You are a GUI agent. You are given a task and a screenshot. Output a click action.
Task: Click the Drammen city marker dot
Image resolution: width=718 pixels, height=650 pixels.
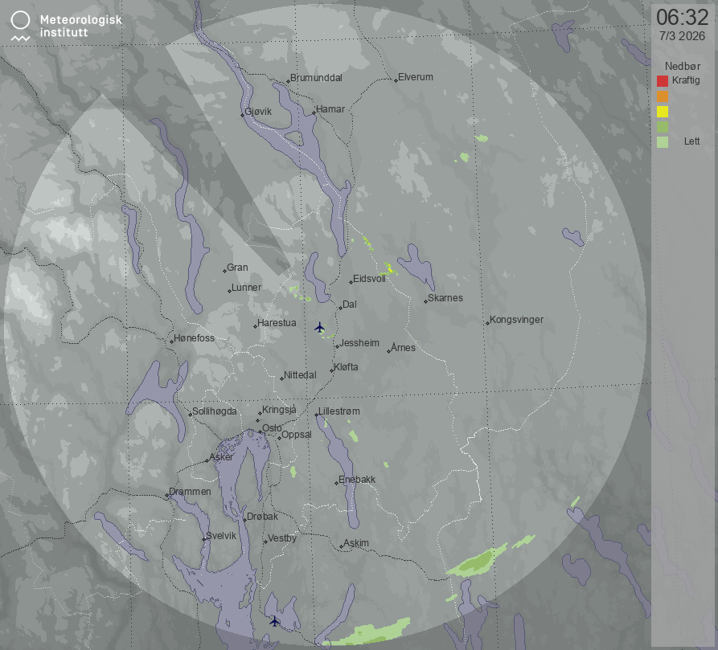click(x=166, y=496)
